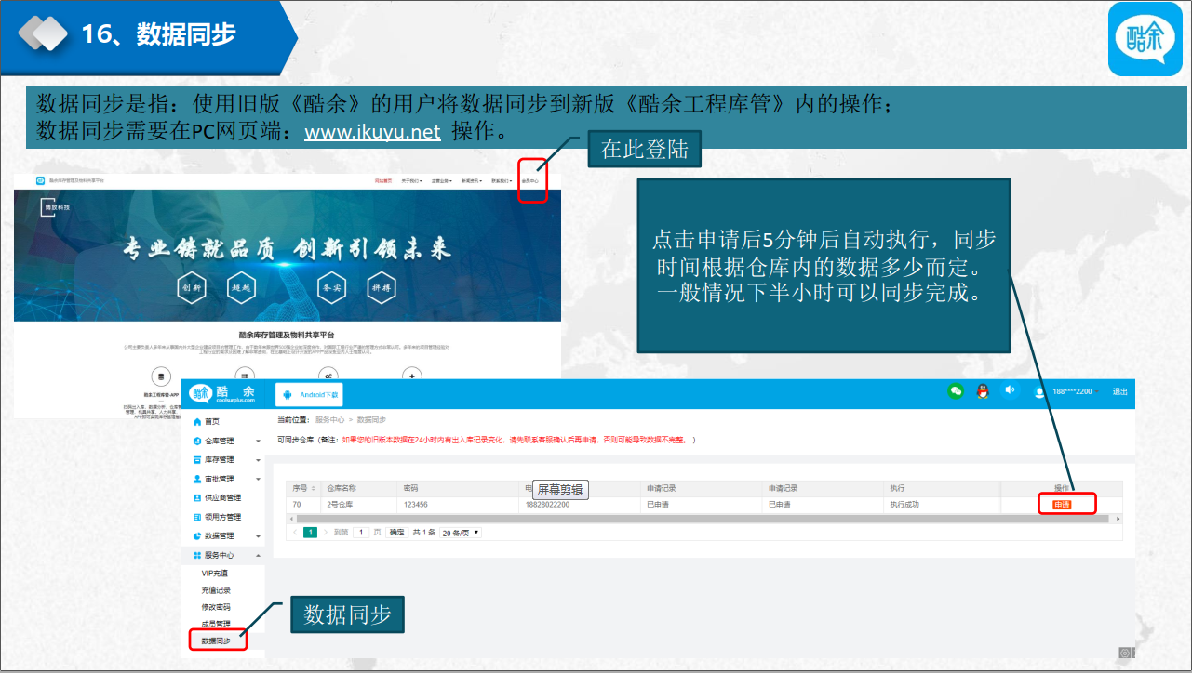The height and width of the screenshot is (673, 1192).
Task: Select 网站首页 in the homepage nav
Action: [x=383, y=180]
